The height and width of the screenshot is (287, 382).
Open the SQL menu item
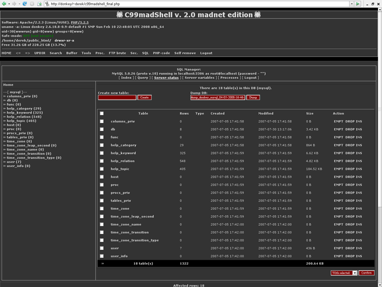coord(146,53)
